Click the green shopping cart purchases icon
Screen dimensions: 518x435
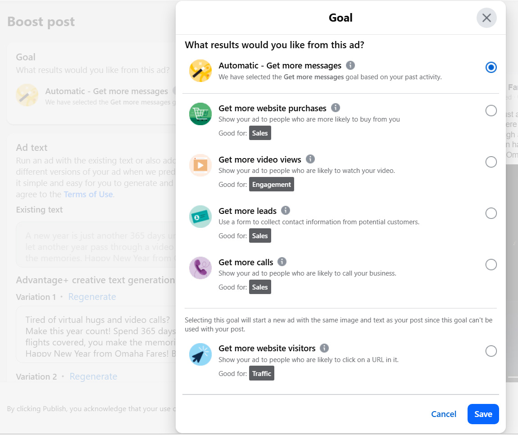tap(200, 114)
